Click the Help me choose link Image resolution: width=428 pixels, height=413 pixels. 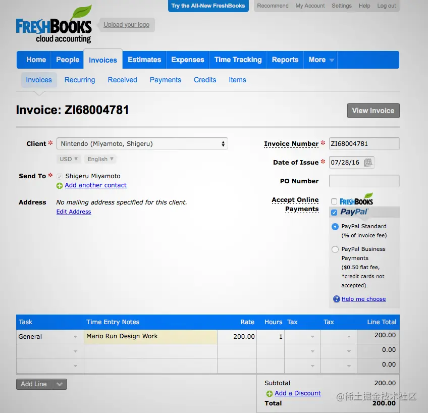click(x=363, y=299)
